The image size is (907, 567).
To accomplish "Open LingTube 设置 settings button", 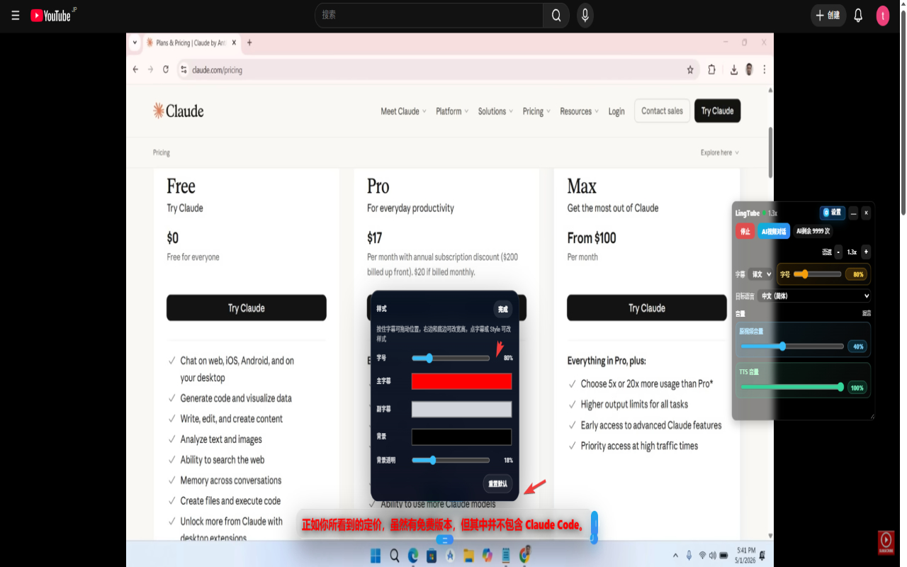I will click(833, 213).
